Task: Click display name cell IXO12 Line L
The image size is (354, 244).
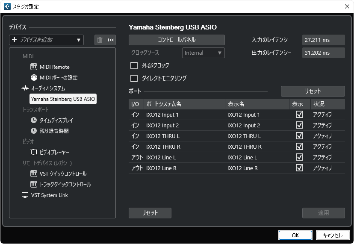Action: (242, 157)
